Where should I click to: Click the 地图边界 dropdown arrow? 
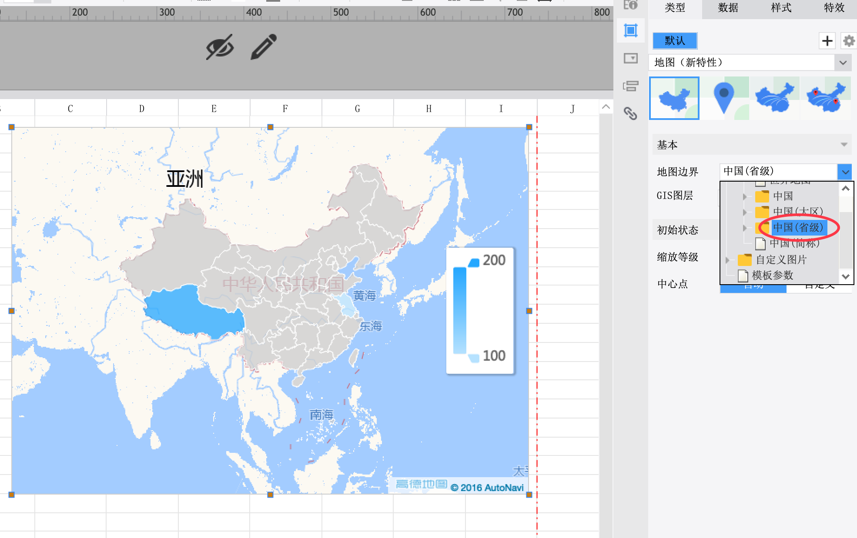click(845, 172)
